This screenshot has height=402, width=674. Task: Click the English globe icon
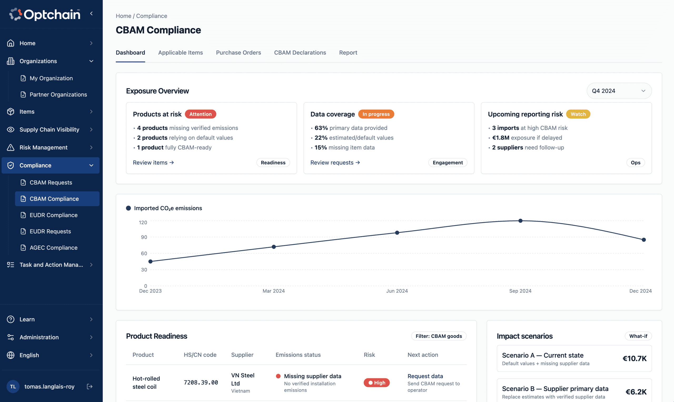(x=11, y=355)
